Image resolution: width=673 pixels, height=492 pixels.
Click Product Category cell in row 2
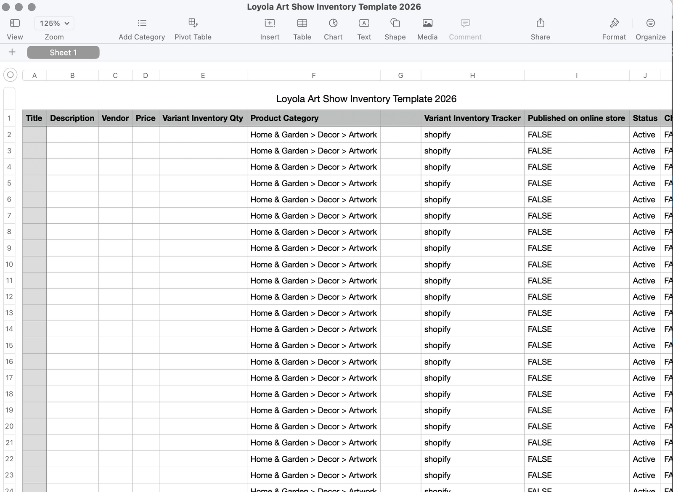pos(313,135)
